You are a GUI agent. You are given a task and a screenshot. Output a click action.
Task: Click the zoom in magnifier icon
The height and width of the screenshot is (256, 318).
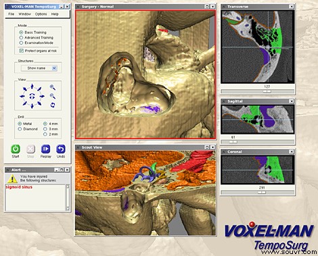pos(53,87)
